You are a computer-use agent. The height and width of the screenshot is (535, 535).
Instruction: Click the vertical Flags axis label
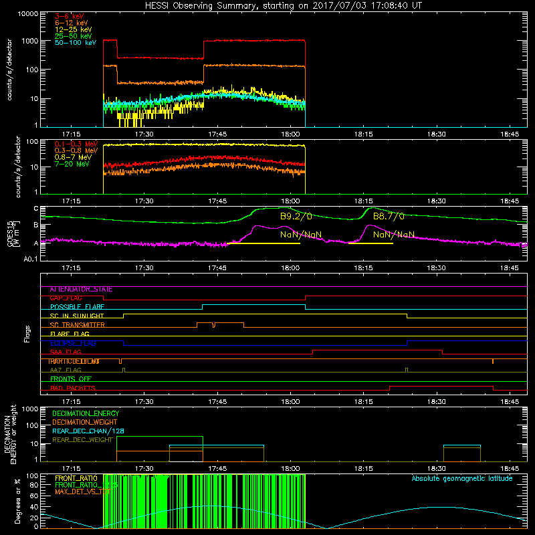pyautogui.click(x=27, y=334)
